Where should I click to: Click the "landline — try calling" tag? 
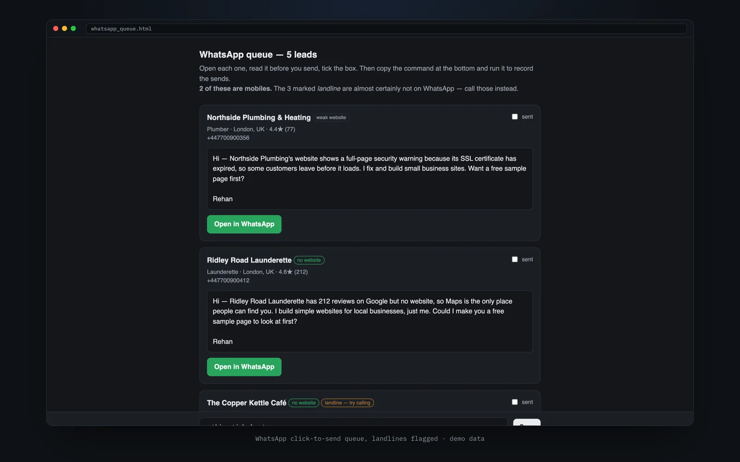coord(347,403)
